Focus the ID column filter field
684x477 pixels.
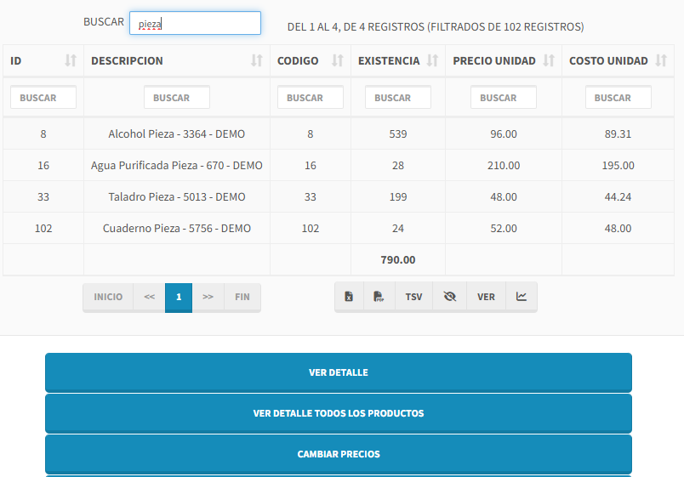coord(43,97)
